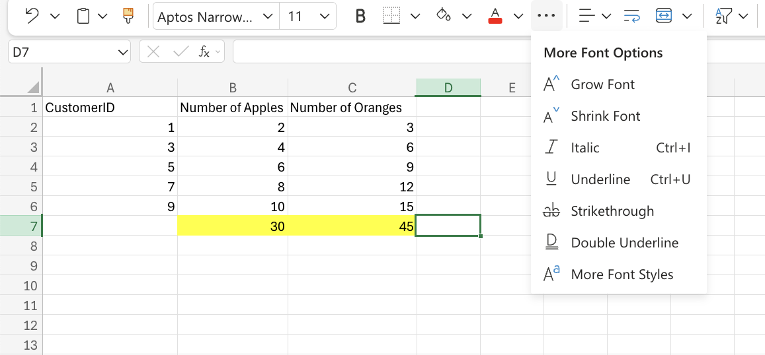Click the Fill Color paint bucket icon
Viewport: 765px width, 355px height.
[444, 16]
